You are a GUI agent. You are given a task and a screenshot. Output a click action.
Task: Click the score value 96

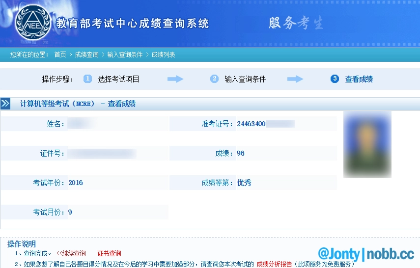(240, 154)
